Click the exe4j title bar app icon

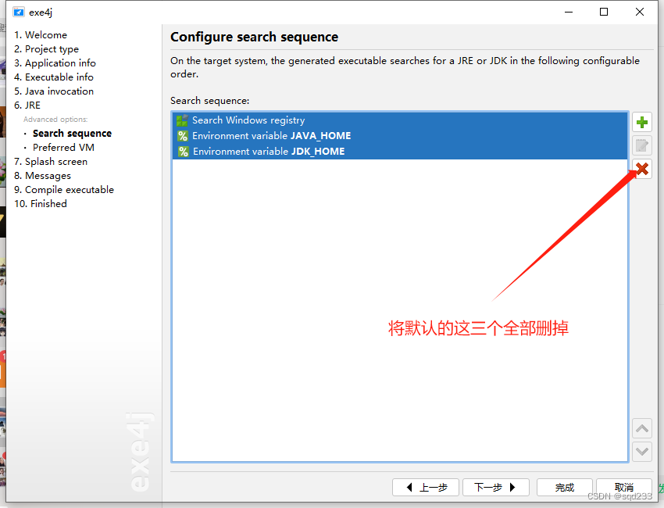pos(19,12)
